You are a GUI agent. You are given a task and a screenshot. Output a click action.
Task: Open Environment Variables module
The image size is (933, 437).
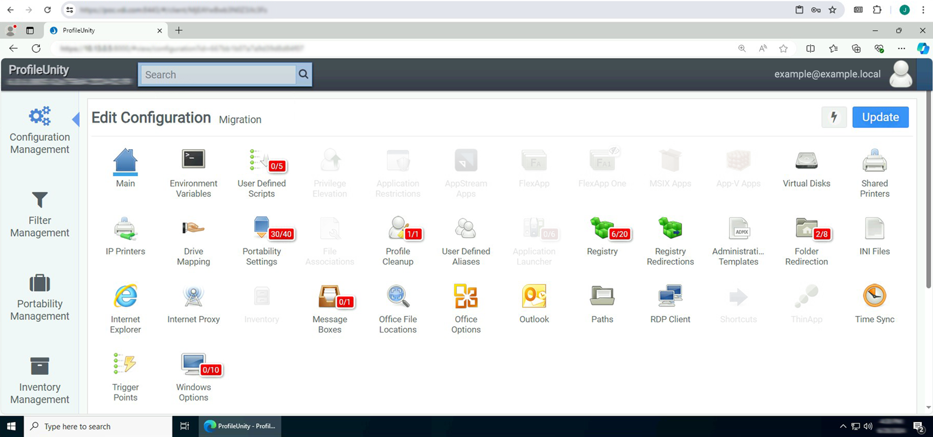(193, 173)
